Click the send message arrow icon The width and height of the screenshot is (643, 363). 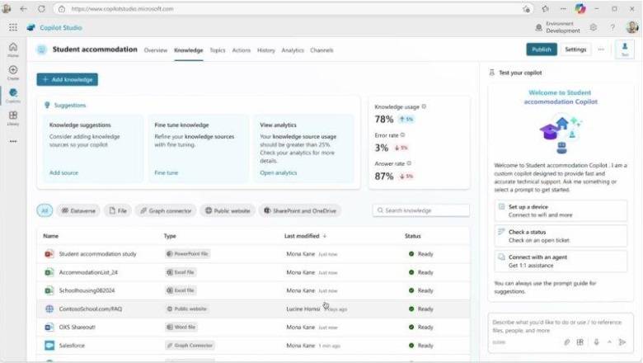point(622,342)
